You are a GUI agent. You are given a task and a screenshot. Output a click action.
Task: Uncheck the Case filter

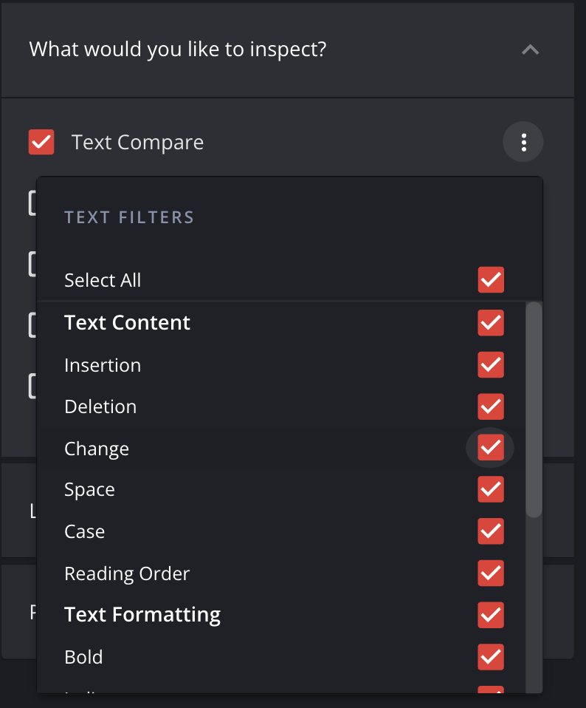[491, 531]
